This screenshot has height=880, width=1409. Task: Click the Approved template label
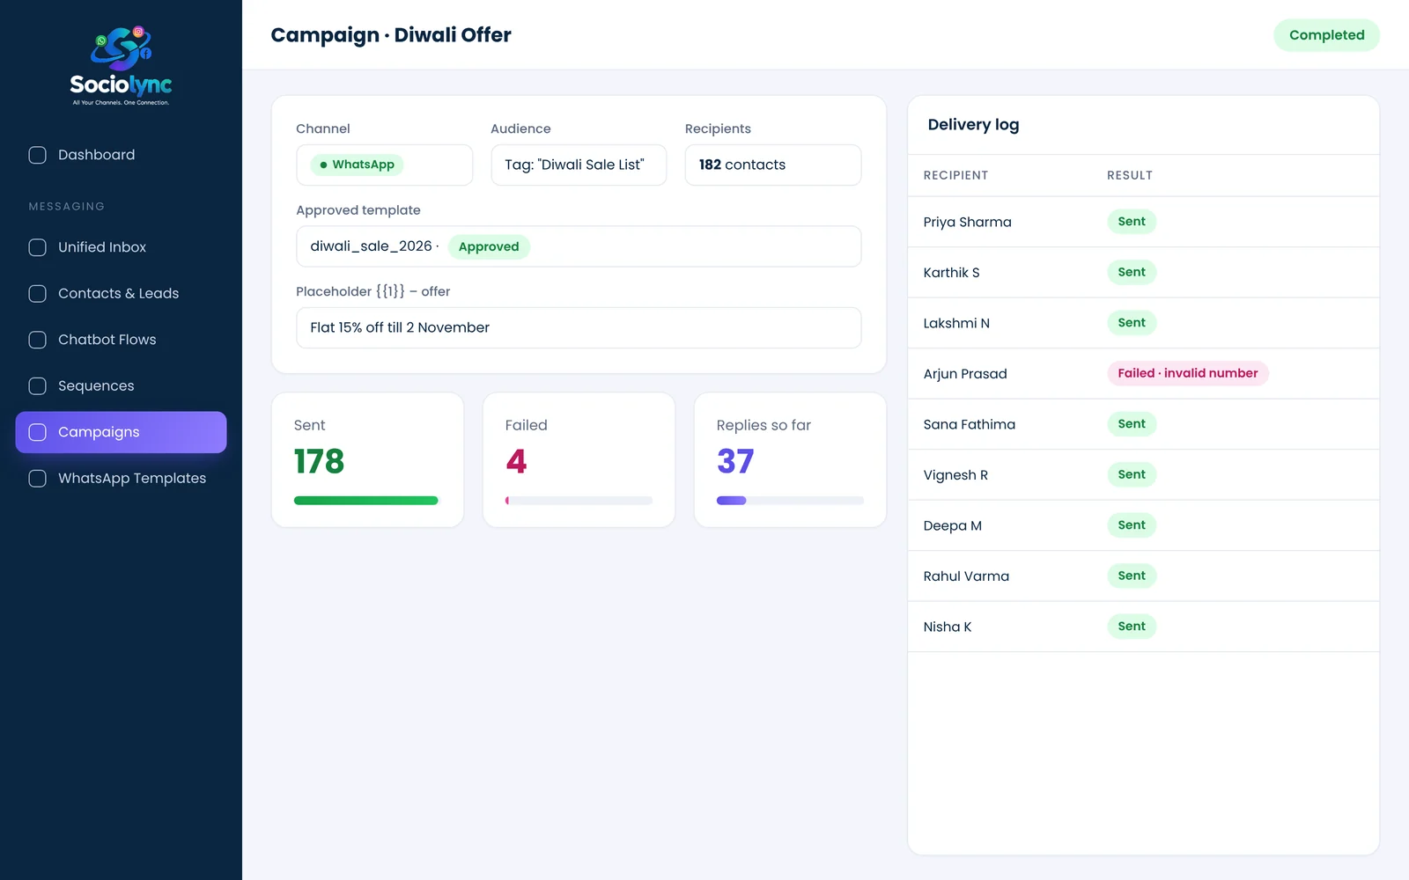click(358, 210)
